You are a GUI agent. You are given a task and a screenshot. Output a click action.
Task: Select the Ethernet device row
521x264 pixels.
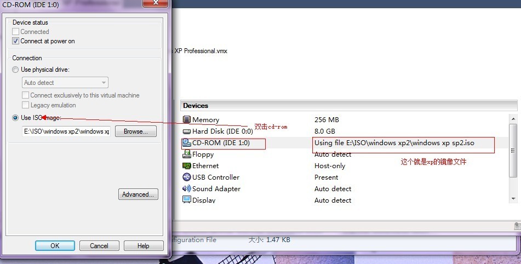click(205, 166)
